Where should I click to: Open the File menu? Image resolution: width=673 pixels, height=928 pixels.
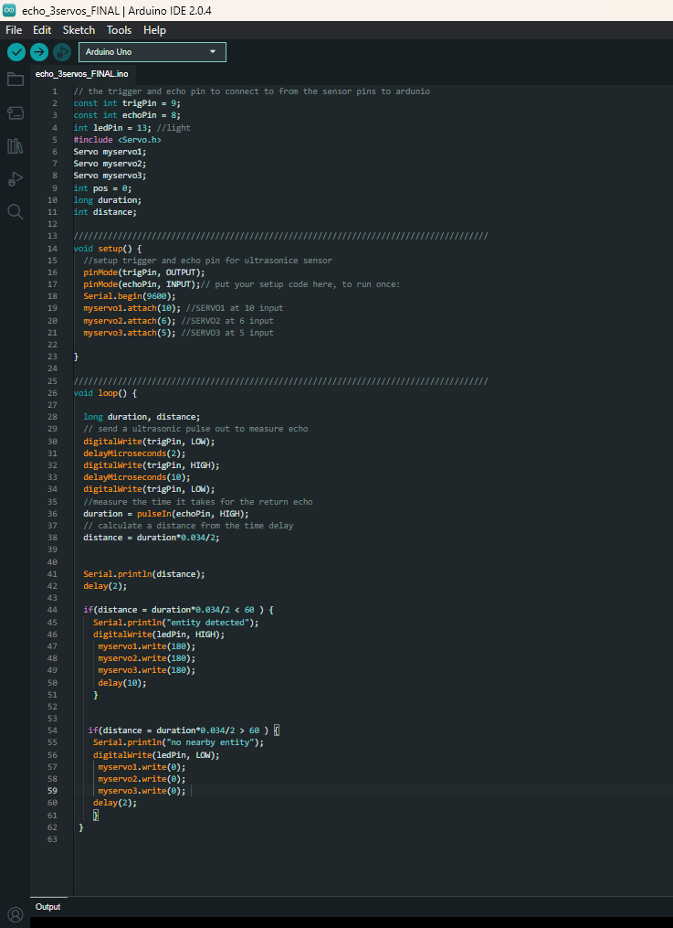pyautogui.click(x=14, y=29)
